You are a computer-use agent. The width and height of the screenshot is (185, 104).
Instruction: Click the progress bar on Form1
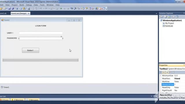(40, 60)
